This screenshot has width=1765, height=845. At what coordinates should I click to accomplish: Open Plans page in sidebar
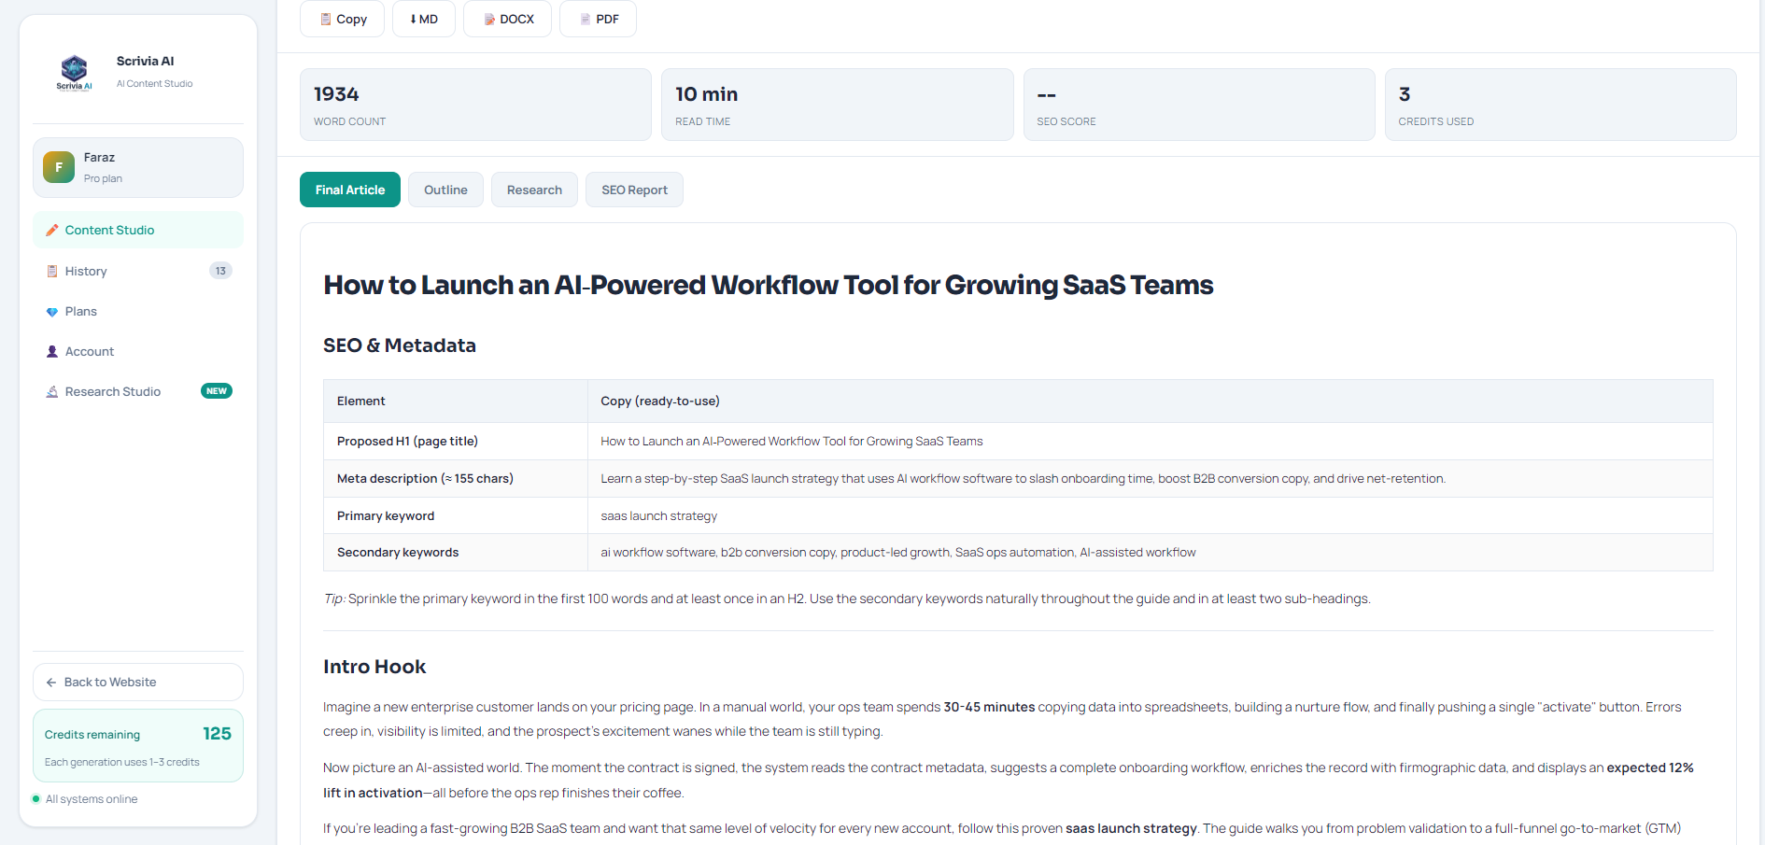point(138,312)
